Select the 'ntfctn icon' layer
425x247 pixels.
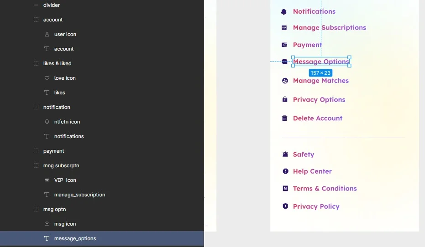67,122
